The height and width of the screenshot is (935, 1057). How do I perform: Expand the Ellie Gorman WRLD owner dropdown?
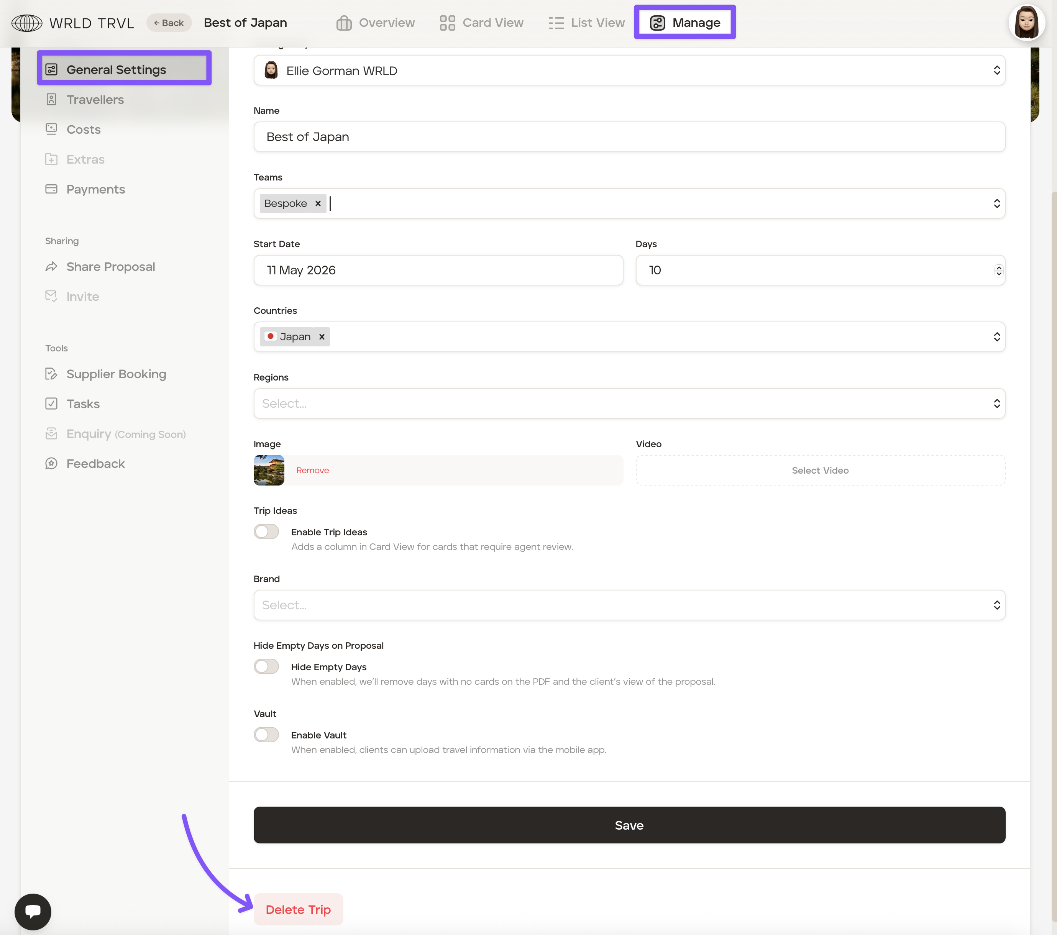pos(629,71)
